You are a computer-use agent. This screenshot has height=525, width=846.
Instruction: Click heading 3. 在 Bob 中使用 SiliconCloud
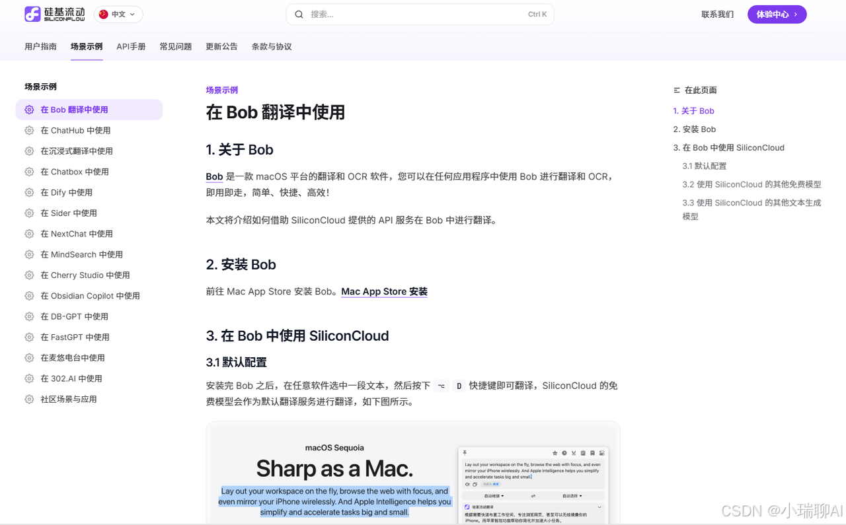(x=297, y=336)
